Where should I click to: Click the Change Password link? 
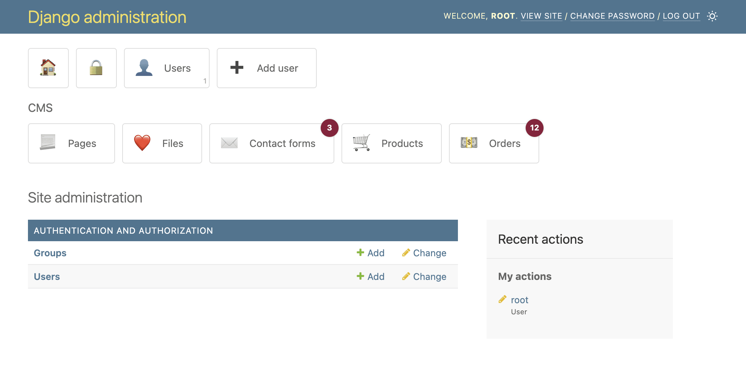pyautogui.click(x=612, y=16)
